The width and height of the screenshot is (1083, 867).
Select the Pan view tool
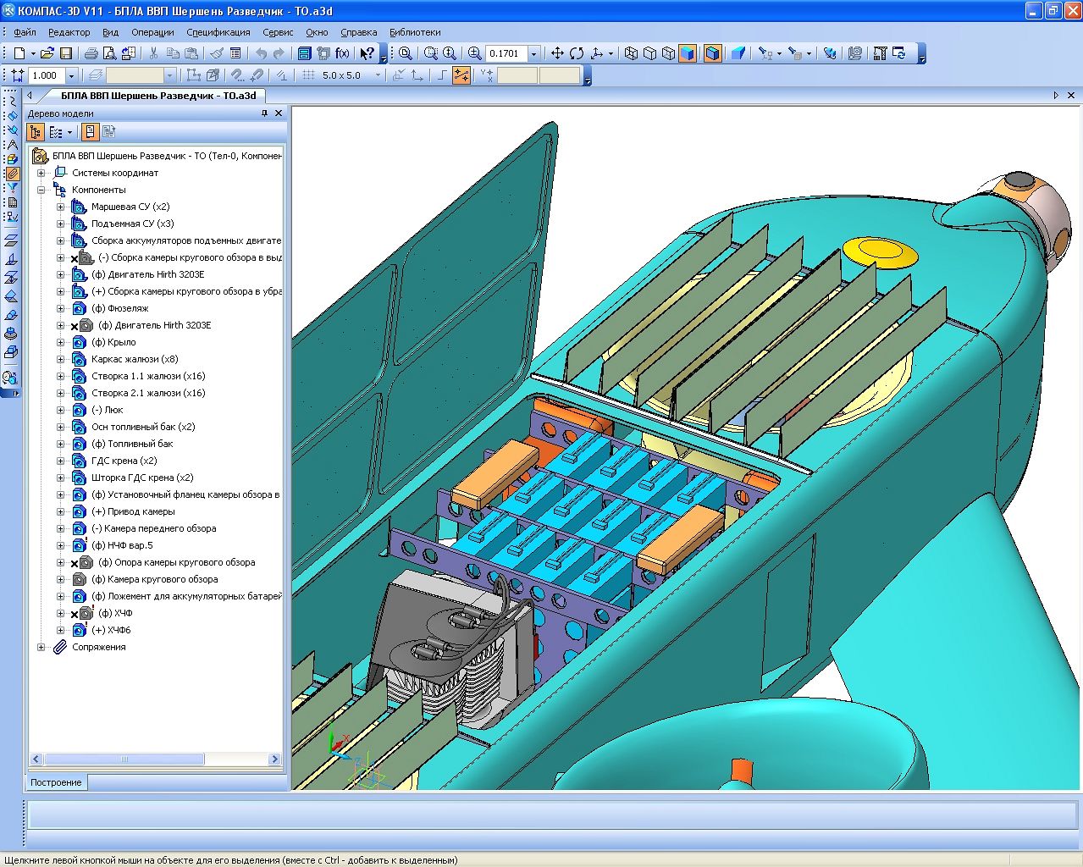557,53
